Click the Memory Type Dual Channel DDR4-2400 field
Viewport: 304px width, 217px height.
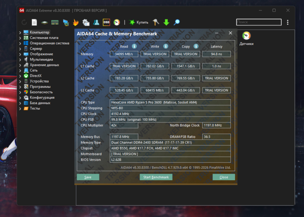pyautogui.click(x=170, y=142)
